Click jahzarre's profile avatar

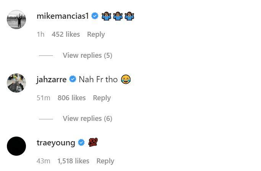pyautogui.click(x=16, y=83)
